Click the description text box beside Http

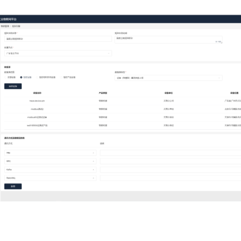click(x=170, y=153)
